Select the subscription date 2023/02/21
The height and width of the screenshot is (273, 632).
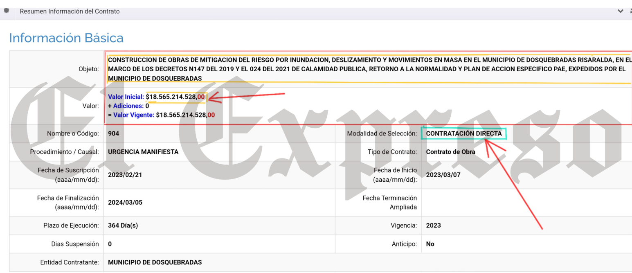tap(125, 175)
